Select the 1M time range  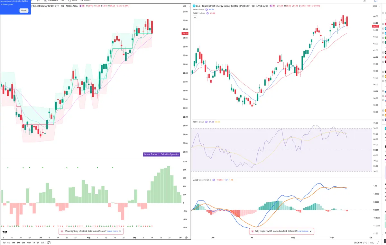point(13,243)
